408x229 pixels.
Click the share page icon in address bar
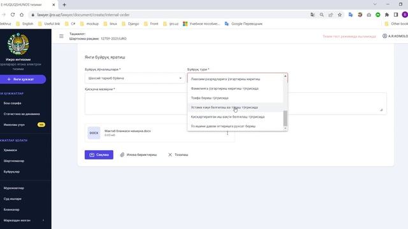click(331, 15)
